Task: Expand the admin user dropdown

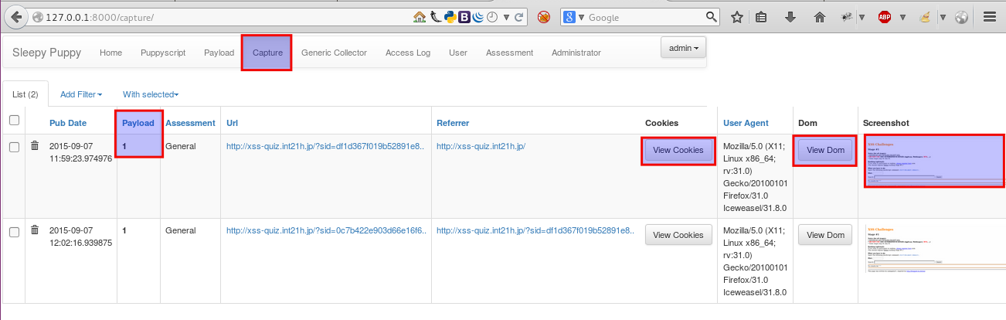Action: (x=683, y=48)
